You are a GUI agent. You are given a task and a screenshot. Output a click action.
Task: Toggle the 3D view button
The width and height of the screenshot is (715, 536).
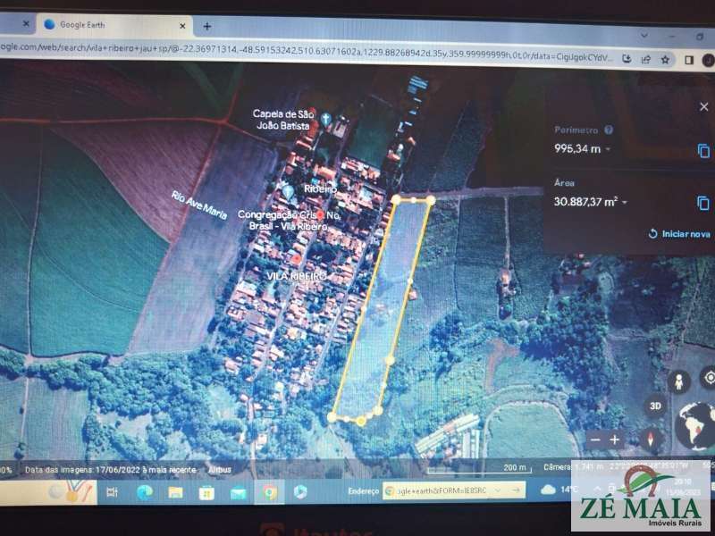(655, 406)
